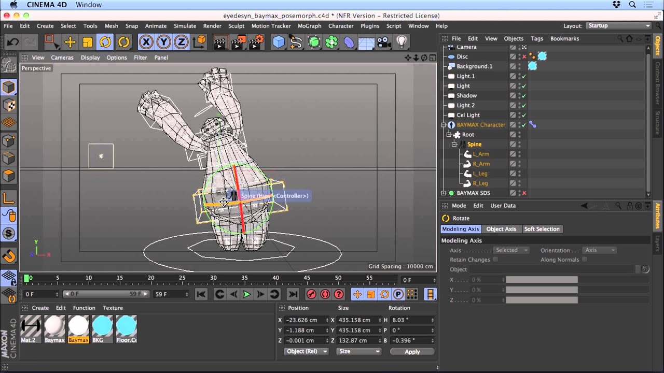
Task: Toggle Y axis lock
Action: click(164, 42)
